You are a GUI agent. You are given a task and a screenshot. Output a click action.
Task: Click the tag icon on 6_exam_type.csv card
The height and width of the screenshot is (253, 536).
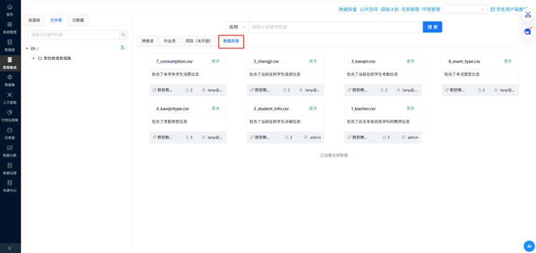coord(446,90)
